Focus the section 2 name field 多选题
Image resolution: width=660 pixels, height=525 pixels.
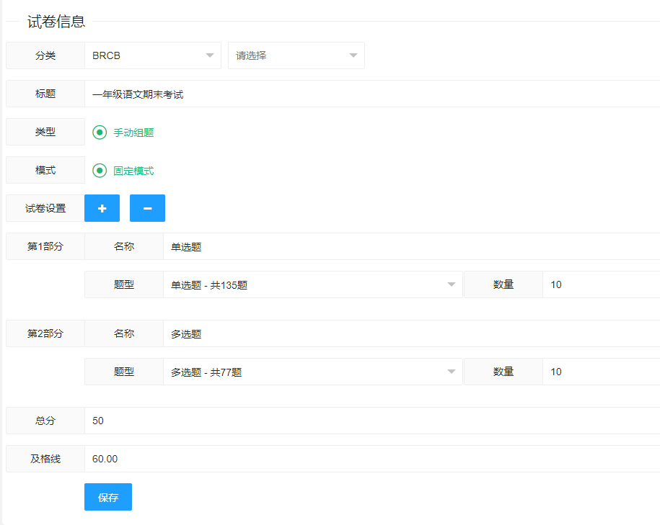coord(411,334)
